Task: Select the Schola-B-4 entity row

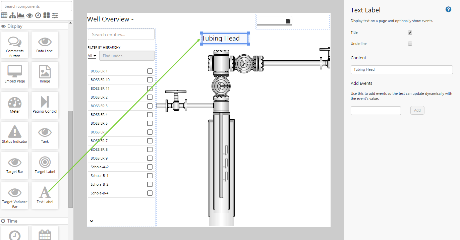Action: [100, 193]
